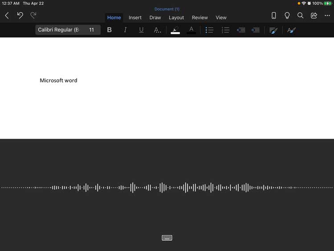The width and height of the screenshot is (334, 251).
Task: Open the Home ribbon tab
Action: tap(114, 18)
